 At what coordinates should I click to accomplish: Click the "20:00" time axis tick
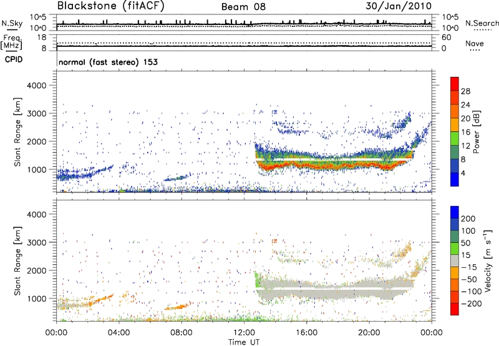pyautogui.click(x=369, y=333)
